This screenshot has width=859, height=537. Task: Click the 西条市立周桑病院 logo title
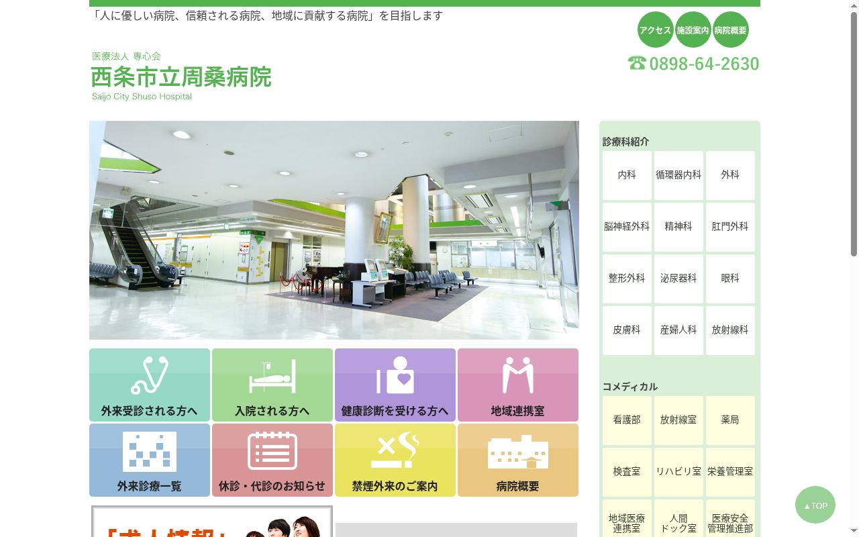point(181,77)
